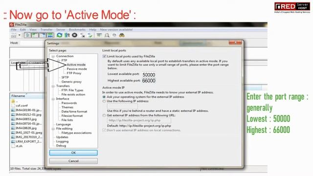Select 'Get external IP address from URL' radio
313x176 pixels.
tap(104, 115)
